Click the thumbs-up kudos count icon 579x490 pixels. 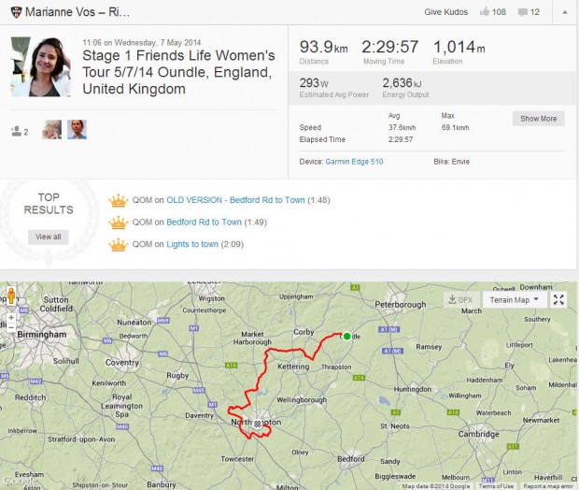485,12
